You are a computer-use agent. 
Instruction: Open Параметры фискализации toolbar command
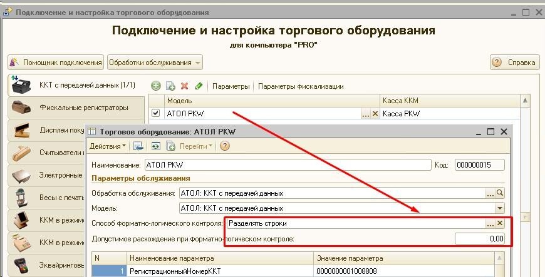coord(301,86)
